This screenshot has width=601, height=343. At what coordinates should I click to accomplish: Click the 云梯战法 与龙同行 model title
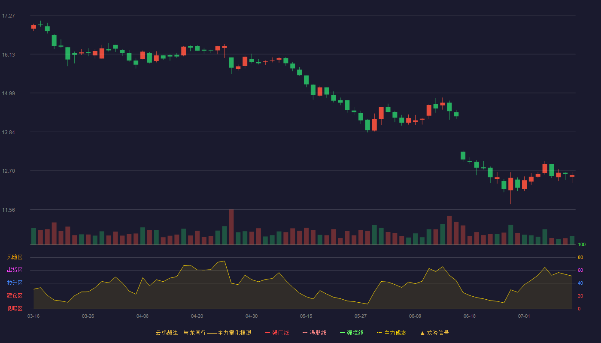tap(203, 333)
